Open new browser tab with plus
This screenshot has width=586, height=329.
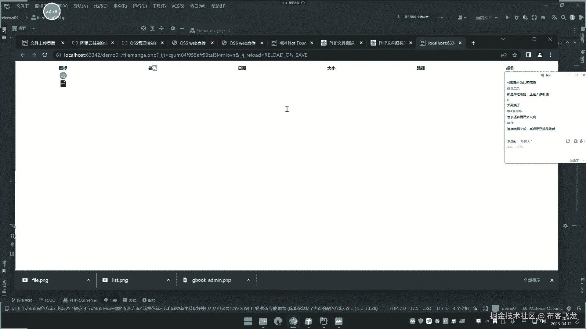(x=473, y=43)
